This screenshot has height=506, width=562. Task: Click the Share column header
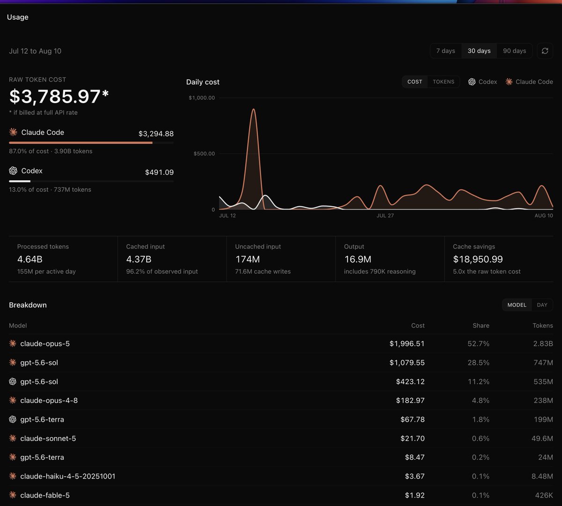pyautogui.click(x=481, y=326)
